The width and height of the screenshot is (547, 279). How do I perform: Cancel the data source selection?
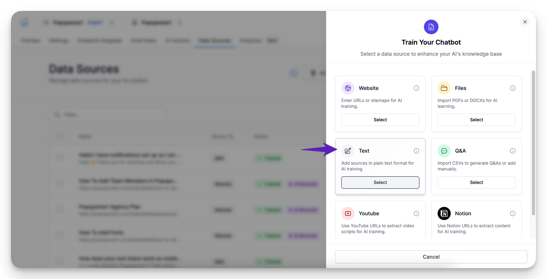431,257
